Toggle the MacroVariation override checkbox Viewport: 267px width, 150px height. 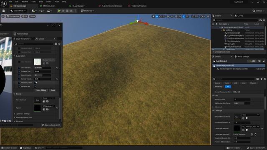tap(19, 75)
